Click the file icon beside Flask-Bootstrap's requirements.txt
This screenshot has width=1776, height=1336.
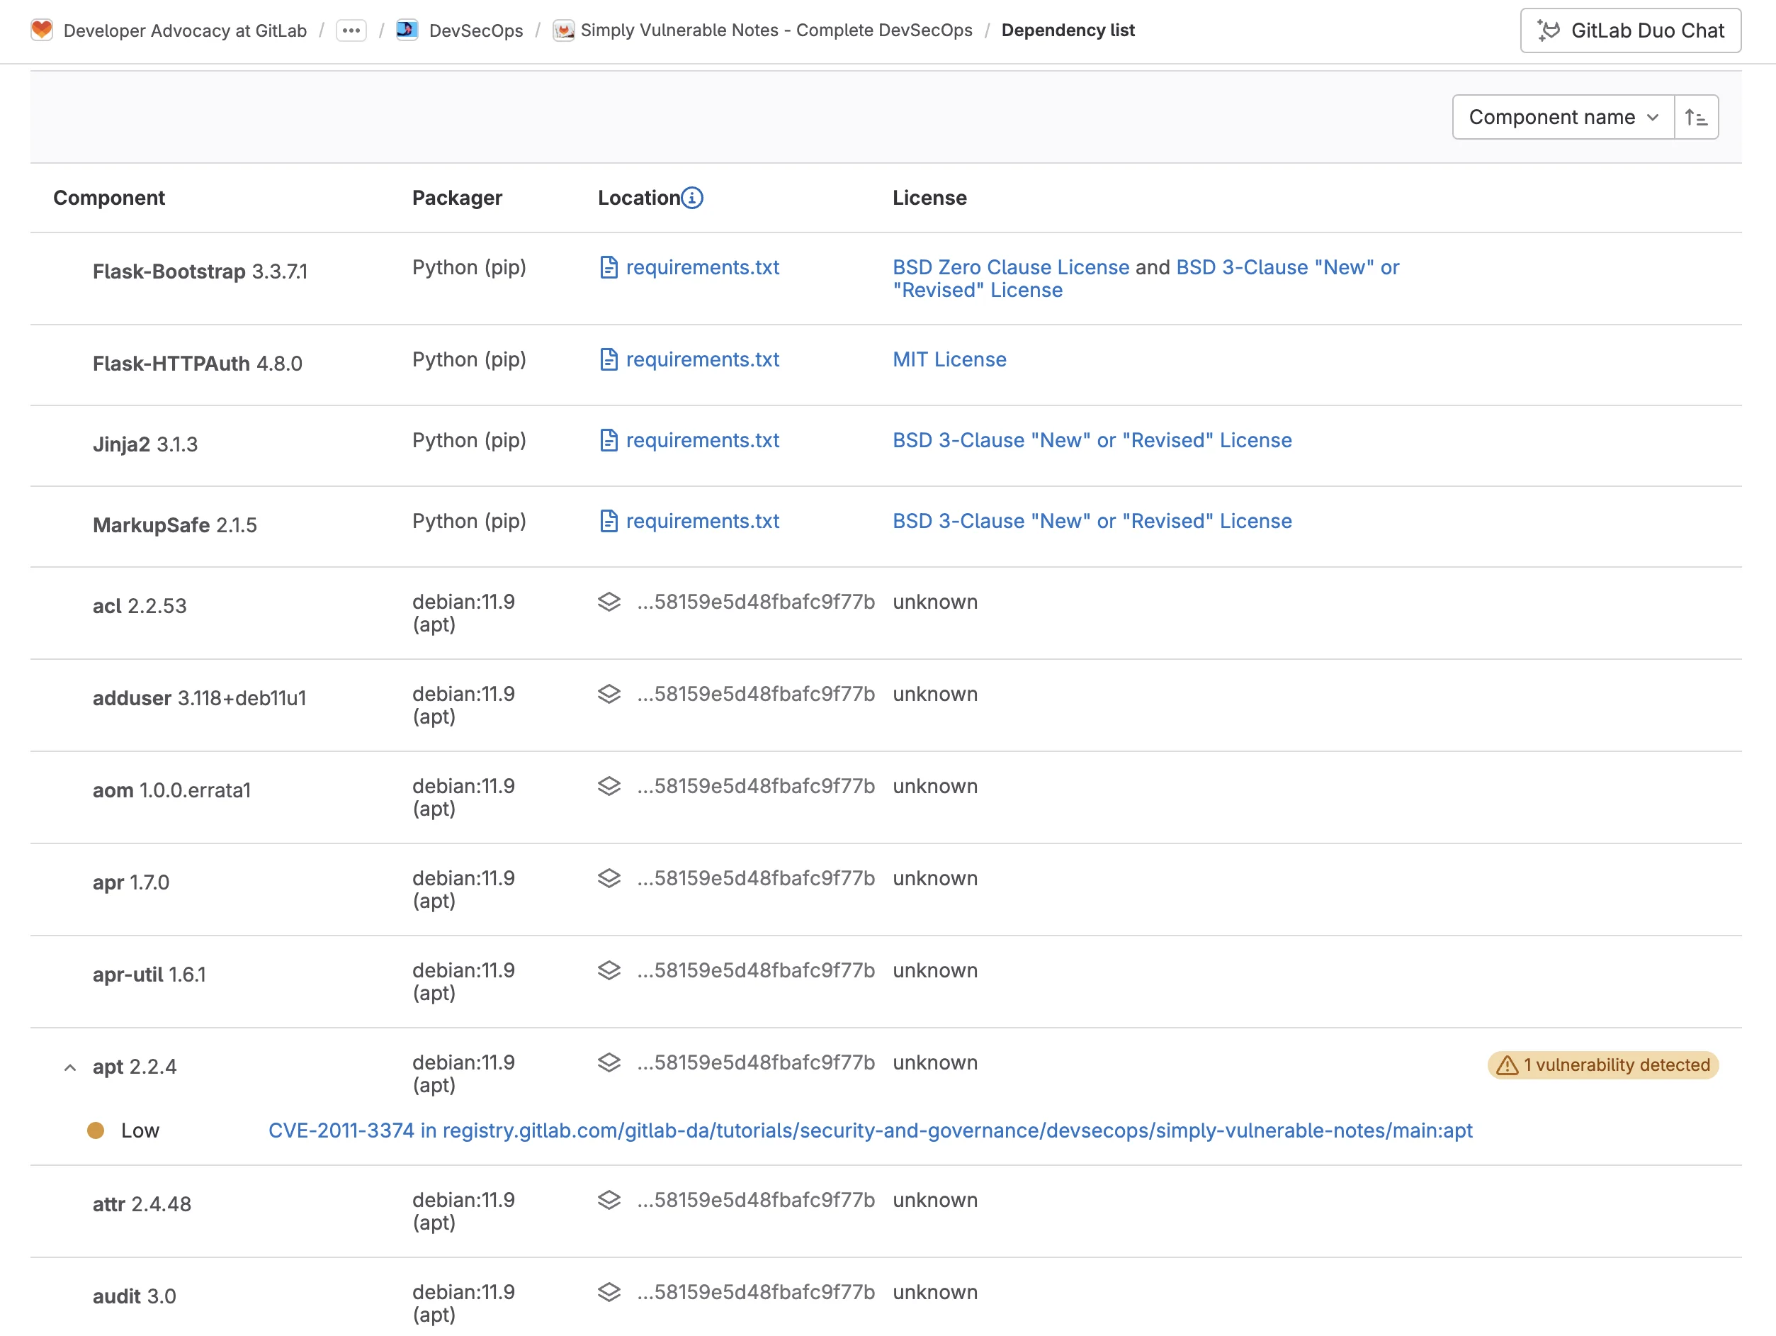point(609,267)
